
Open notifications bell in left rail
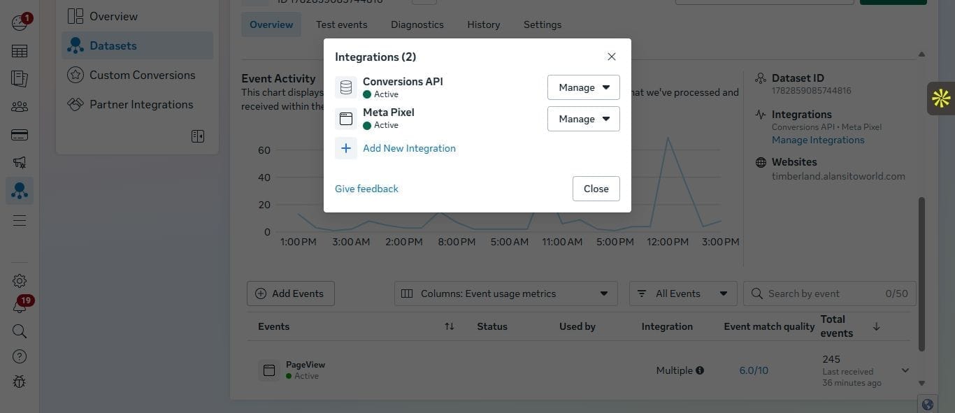[20, 306]
